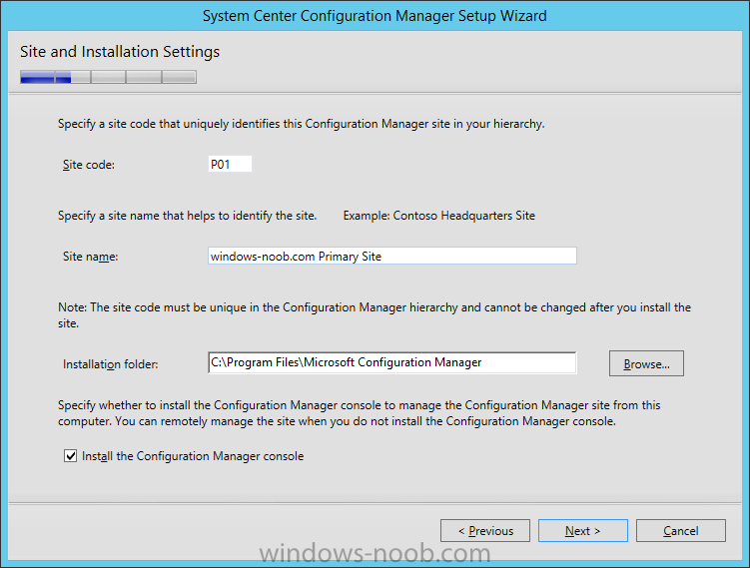
Task: Click the console installation description paragraph
Action: 360,413
